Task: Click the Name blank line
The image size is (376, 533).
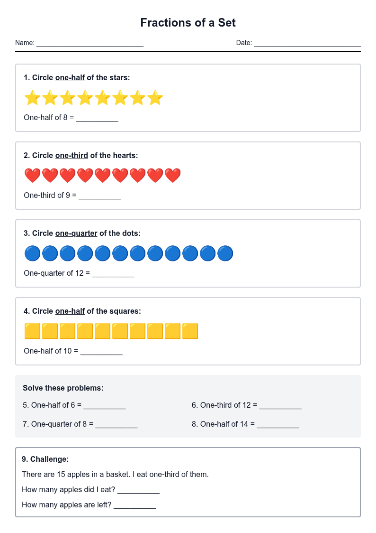Action: 90,43
